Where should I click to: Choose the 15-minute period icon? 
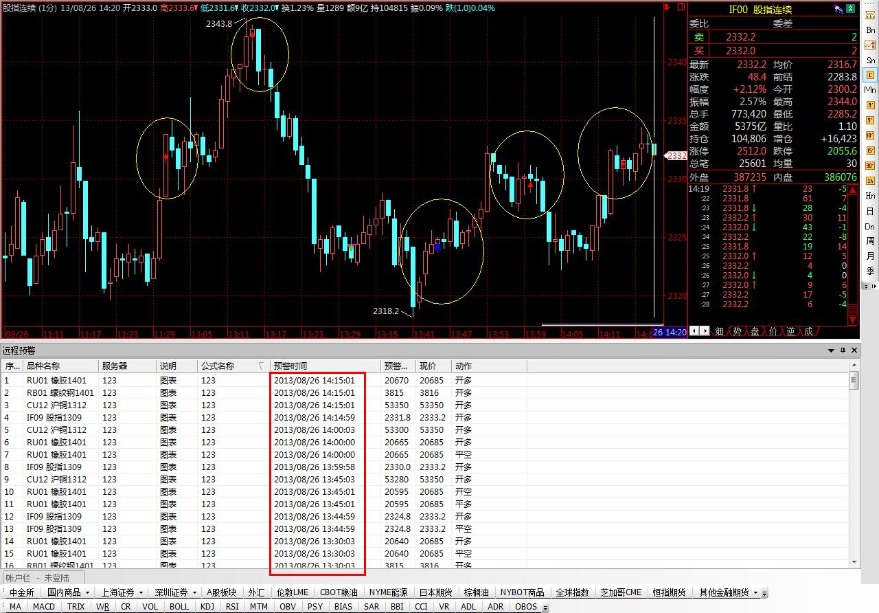coord(870,151)
